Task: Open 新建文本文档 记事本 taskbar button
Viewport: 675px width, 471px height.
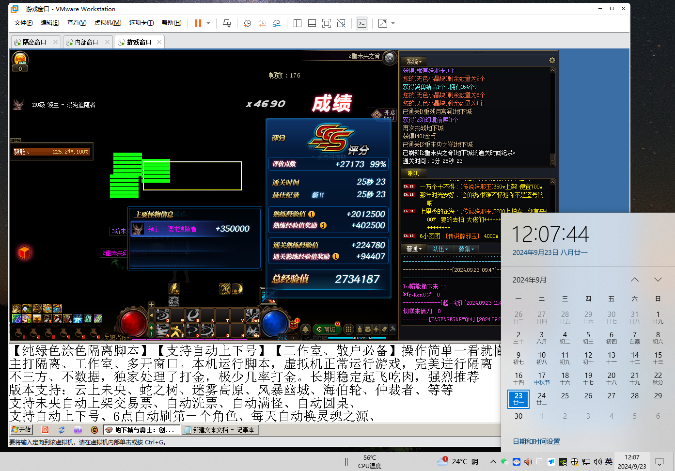Action: click(x=220, y=430)
